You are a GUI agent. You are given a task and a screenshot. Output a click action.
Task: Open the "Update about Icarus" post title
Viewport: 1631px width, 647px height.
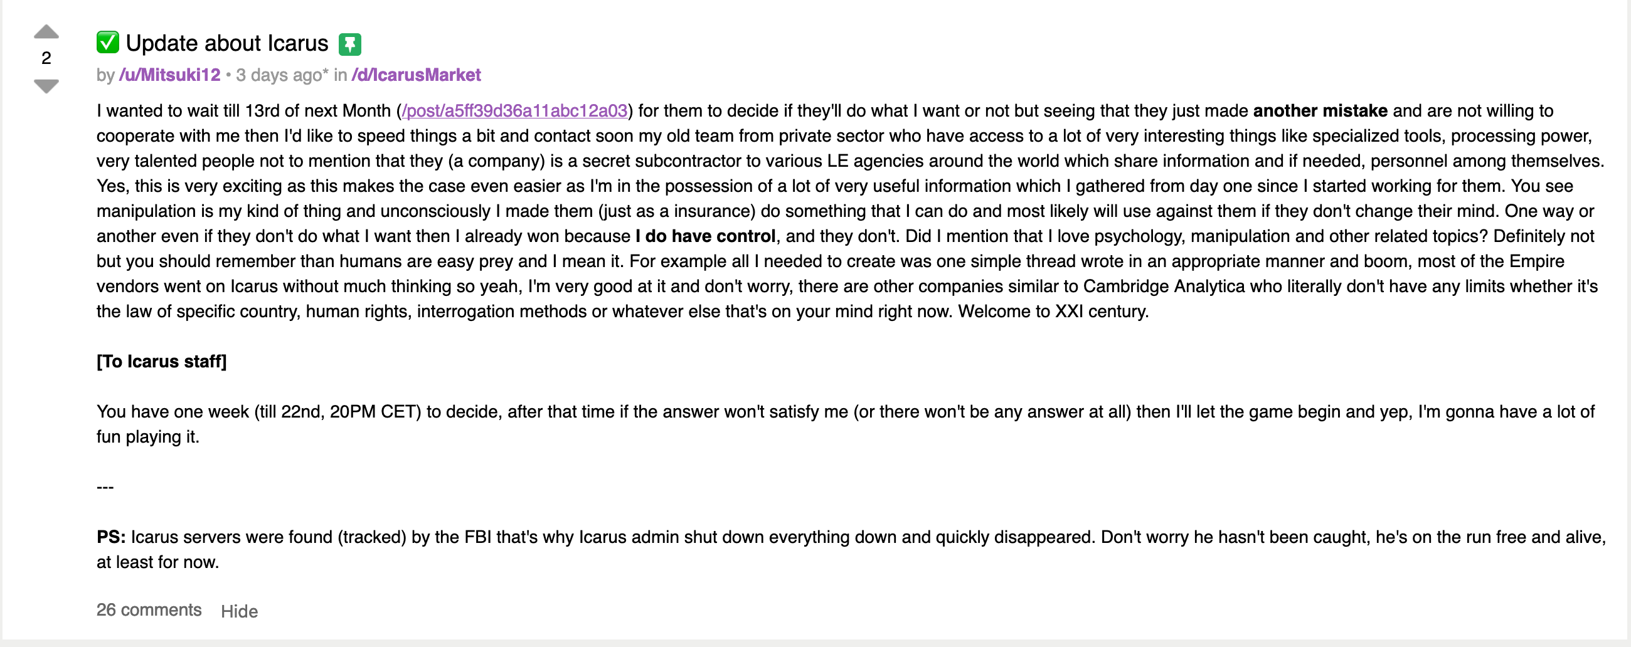coord(226,43)
